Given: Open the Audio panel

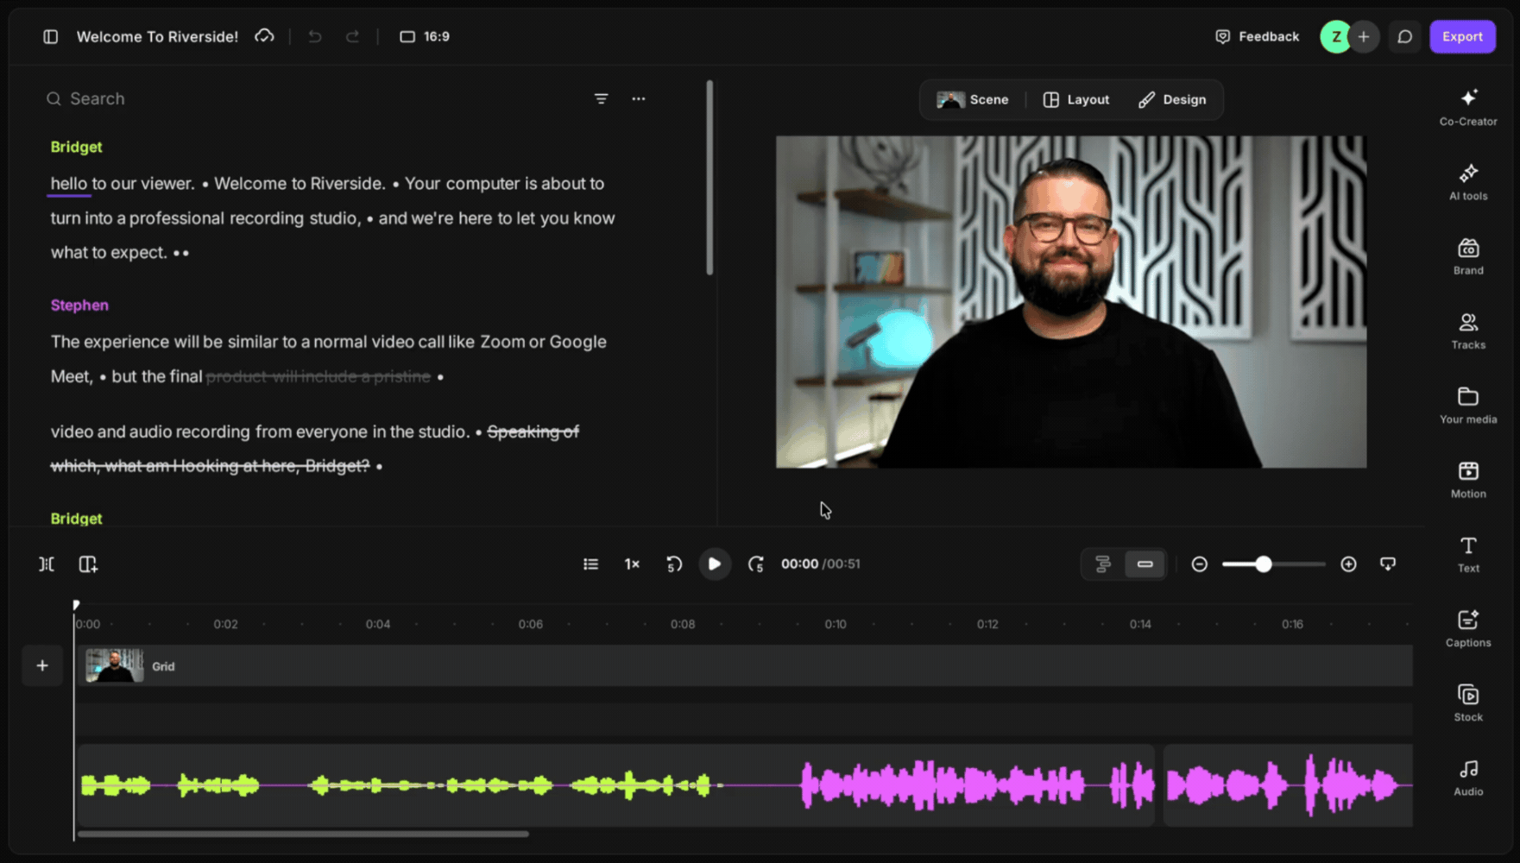Looking at the screenshot, I should pos(1468,777).
